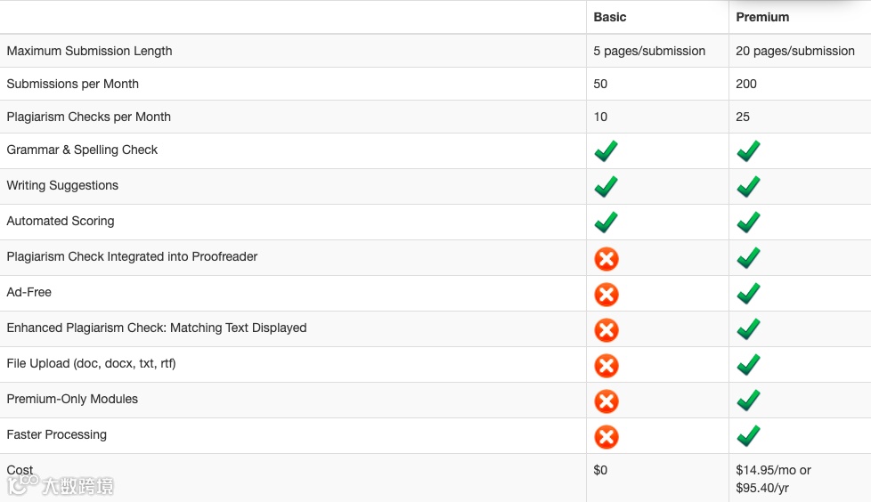Click the Basic red X for Premium-Only Modules
871x502 pixels.
point(606,401)
